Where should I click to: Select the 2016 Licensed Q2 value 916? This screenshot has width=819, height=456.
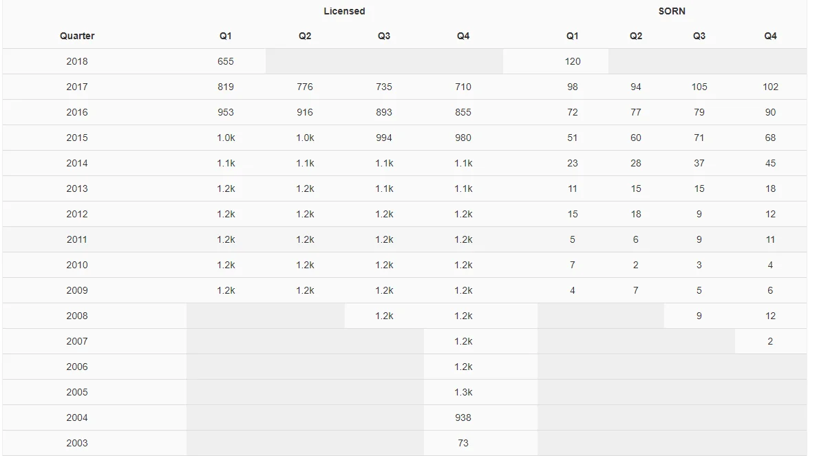(305, 113)
